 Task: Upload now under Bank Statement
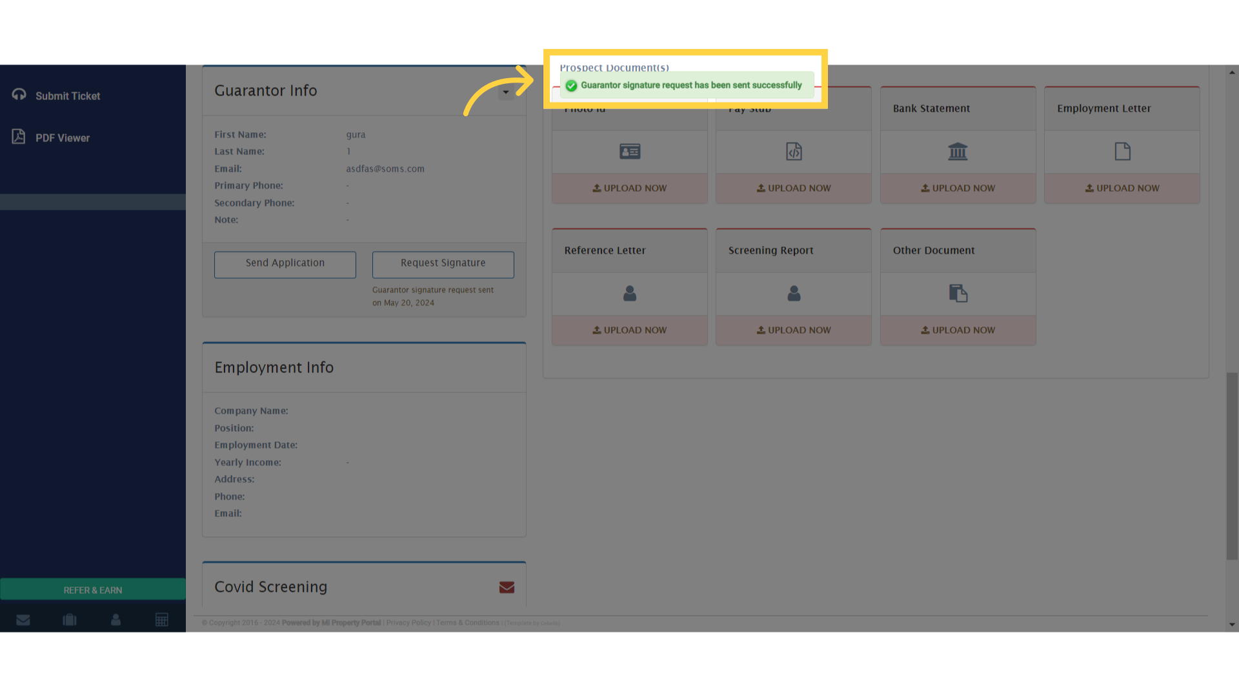pyautogui.click(x=958, y=188)
